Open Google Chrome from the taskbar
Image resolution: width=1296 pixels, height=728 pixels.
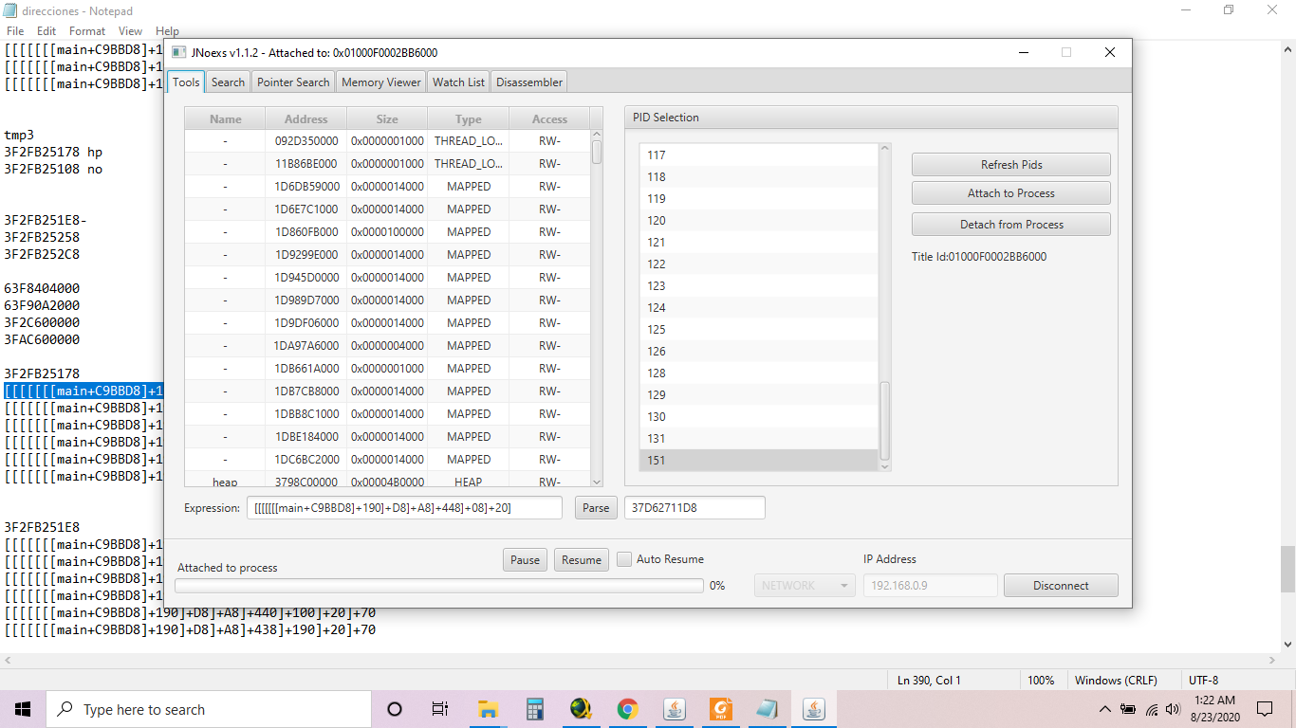[627, 709]
